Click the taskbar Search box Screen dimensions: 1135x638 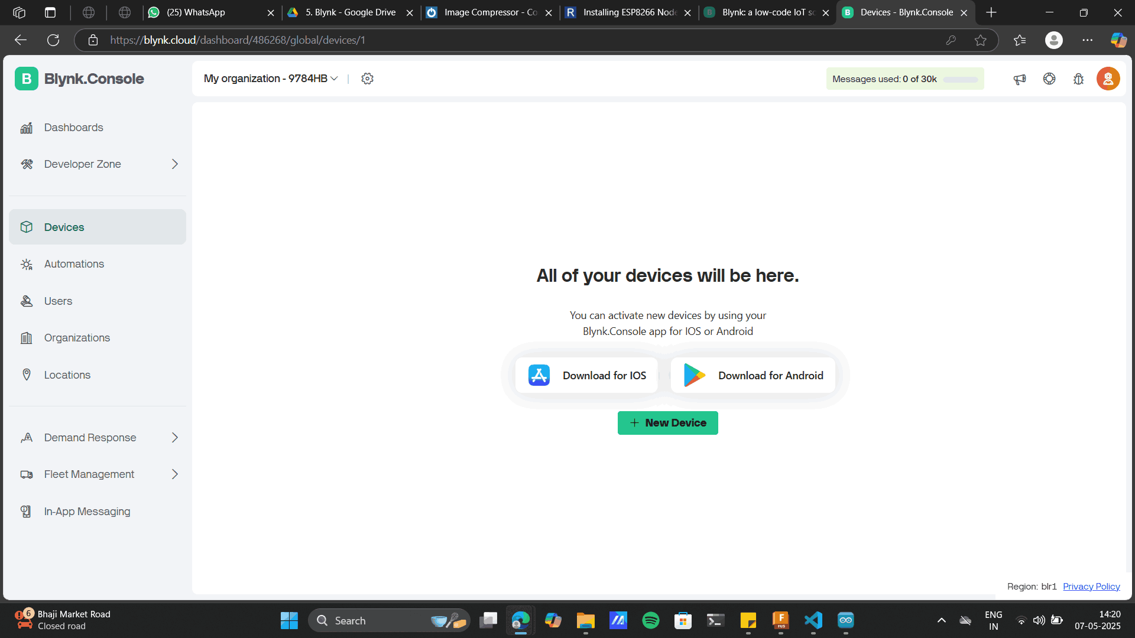tap(389, 620)
